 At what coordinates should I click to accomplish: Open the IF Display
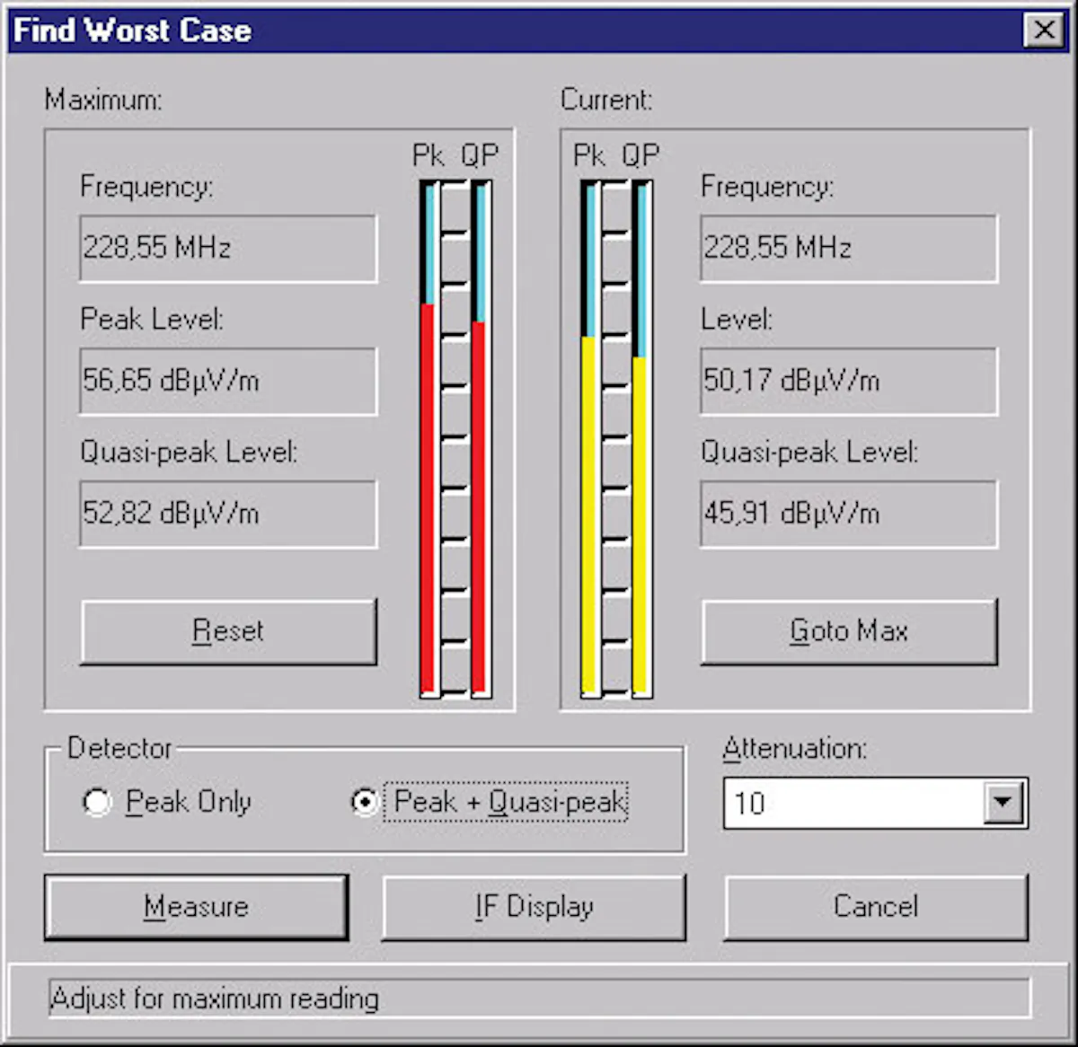[x=534, y=907]
